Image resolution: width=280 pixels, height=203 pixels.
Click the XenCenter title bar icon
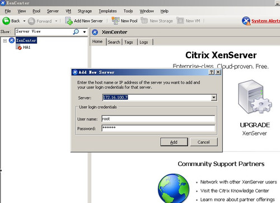tap(3, 3)
